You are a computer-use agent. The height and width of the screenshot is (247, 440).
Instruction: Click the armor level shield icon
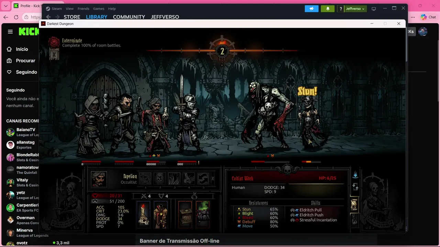click(x=161, y=196)
